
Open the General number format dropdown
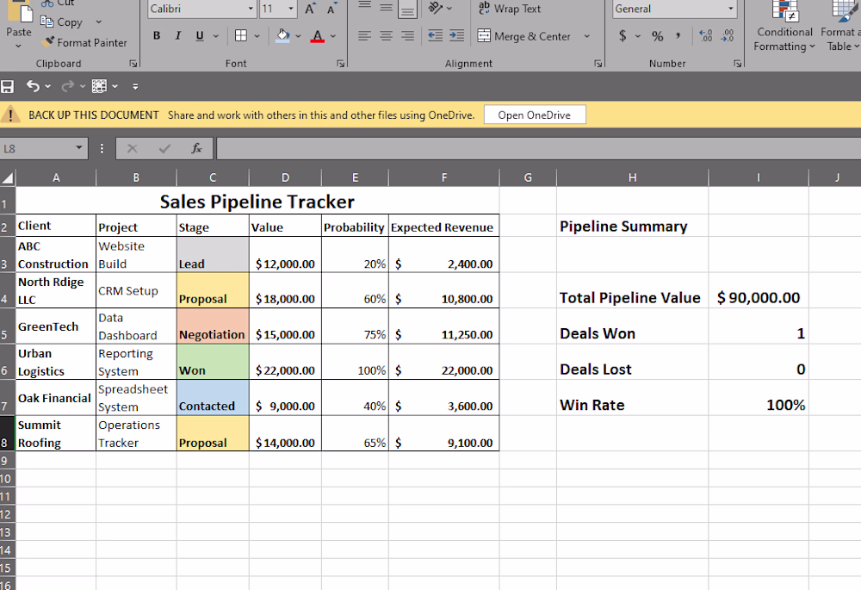(x=730, y=9)
